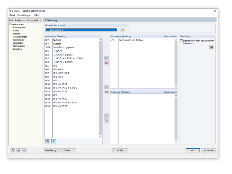Select Flächenlager in the navigator tree
The width and height of the screenshot is (232, 174).
pos(19,46)
